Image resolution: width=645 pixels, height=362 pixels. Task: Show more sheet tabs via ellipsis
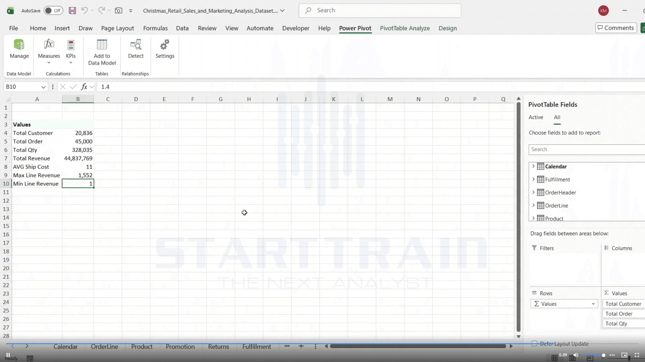pos(287,346)
